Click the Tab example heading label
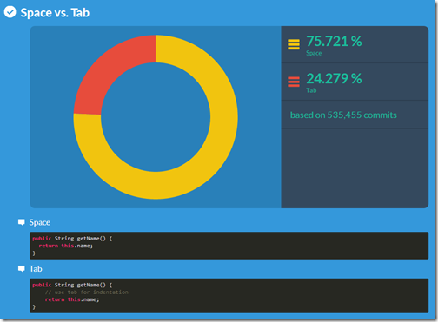Viewport: 438px width, 322px height. (36, 269)
